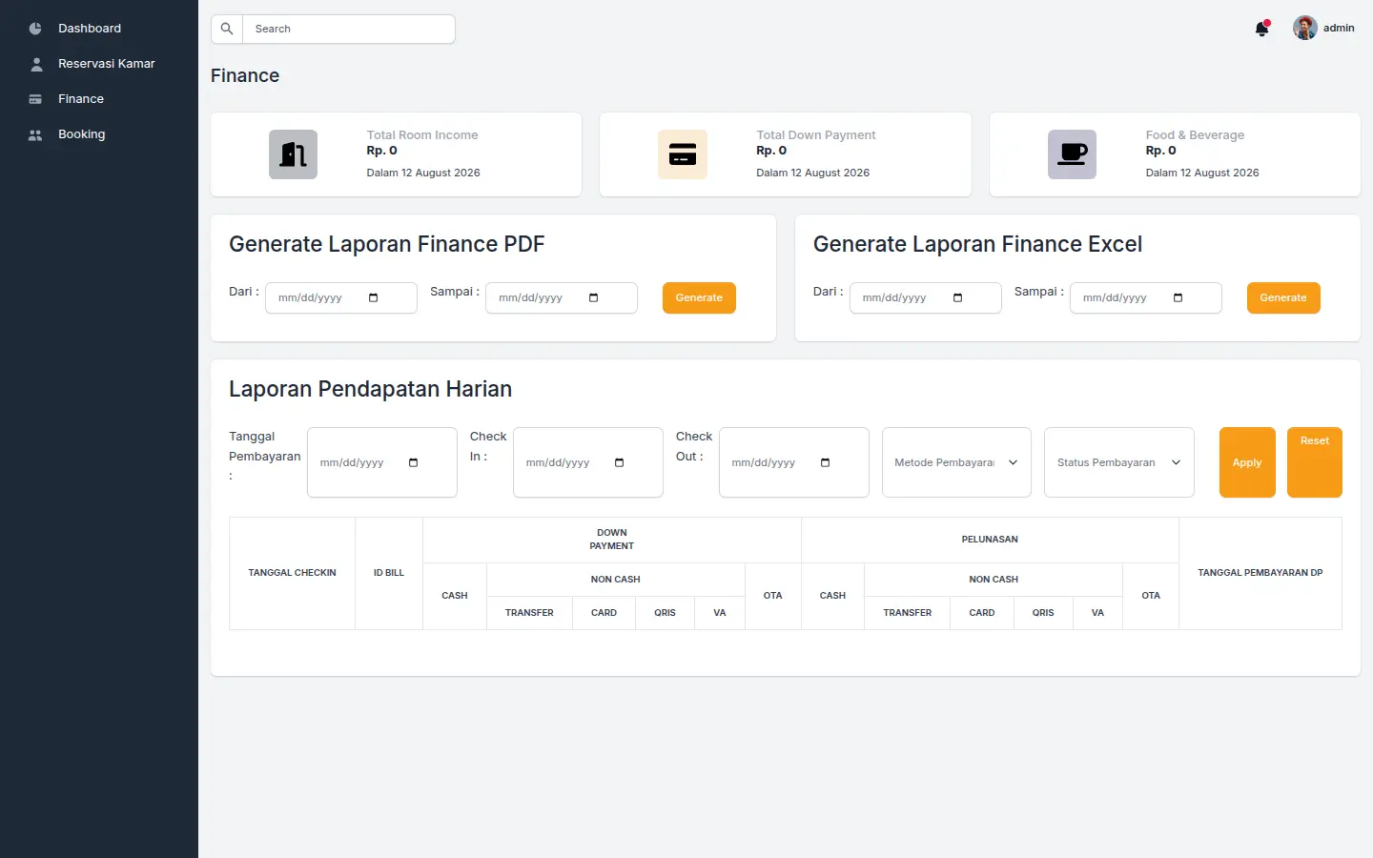Click the Laporan Pendapatan Harian heading
1373x858 pixels.
[370, 389]
